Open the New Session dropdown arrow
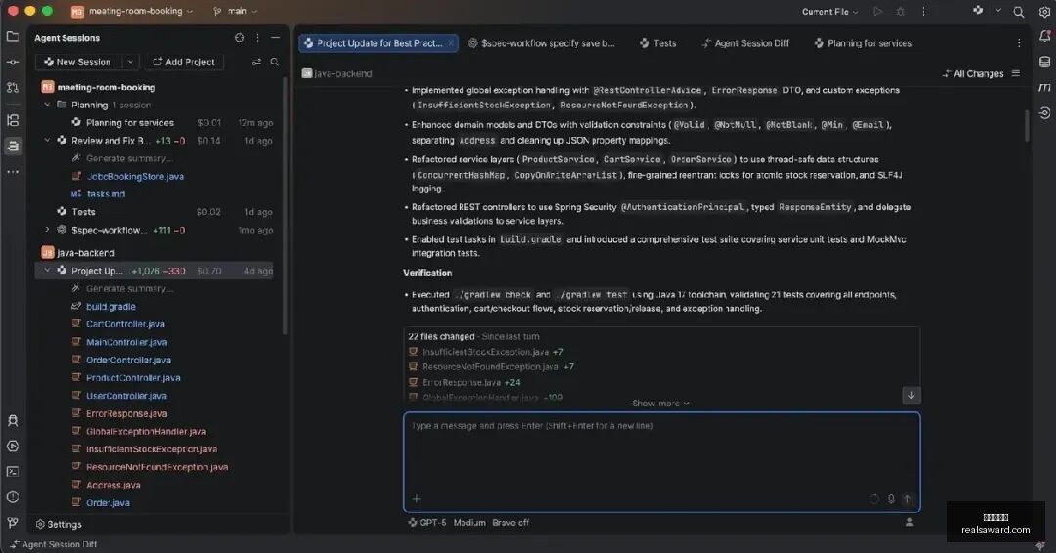The height and width of the screenshot is (553, 1056). [x=130, y=62]
